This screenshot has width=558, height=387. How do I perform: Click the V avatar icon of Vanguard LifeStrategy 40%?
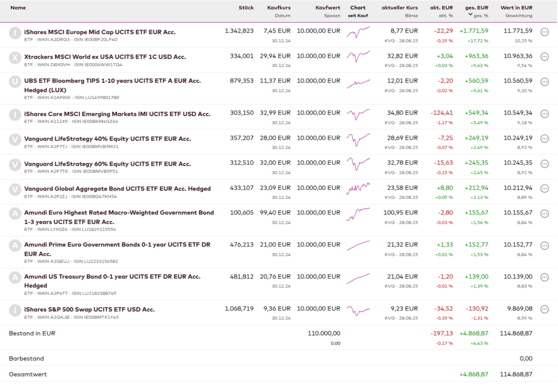click(15, 140)
